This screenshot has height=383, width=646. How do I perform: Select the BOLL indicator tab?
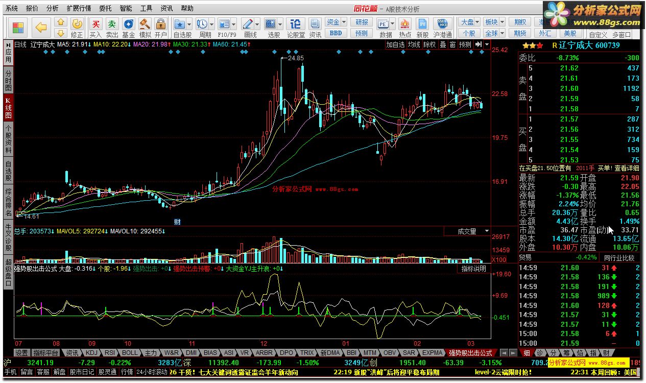(129, 353)
